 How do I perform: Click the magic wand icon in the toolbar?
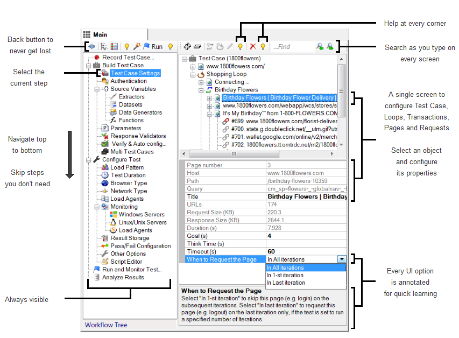click(137, 46)
